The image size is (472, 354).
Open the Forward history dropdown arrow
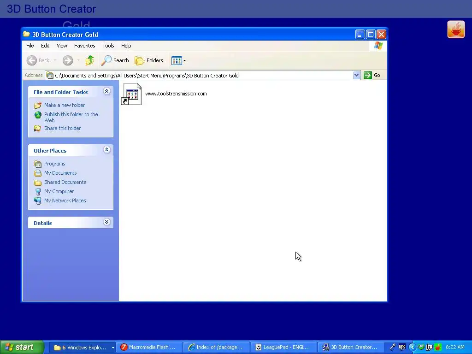pyautogui.click(x=78, y=60)
